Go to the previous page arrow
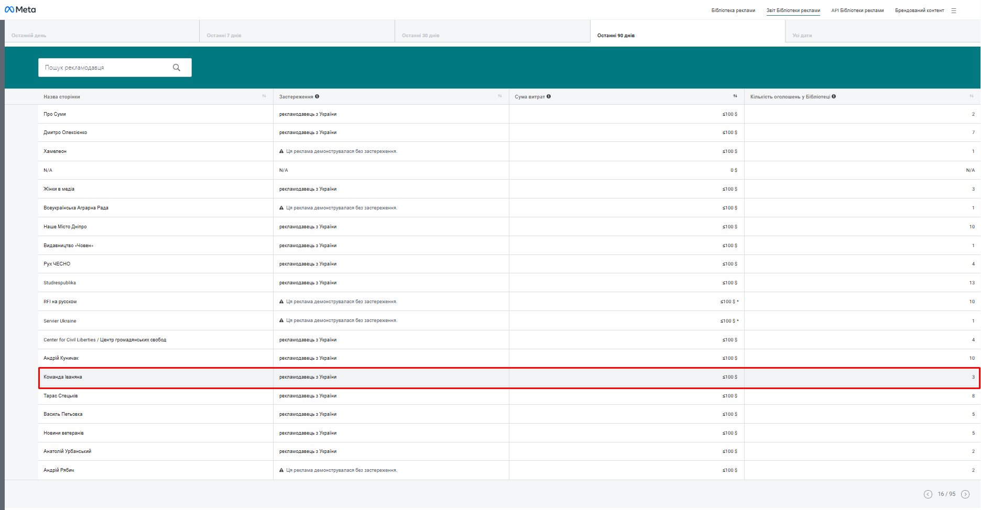The width and height of the screenshot is (981, 510). pos(928,494)
